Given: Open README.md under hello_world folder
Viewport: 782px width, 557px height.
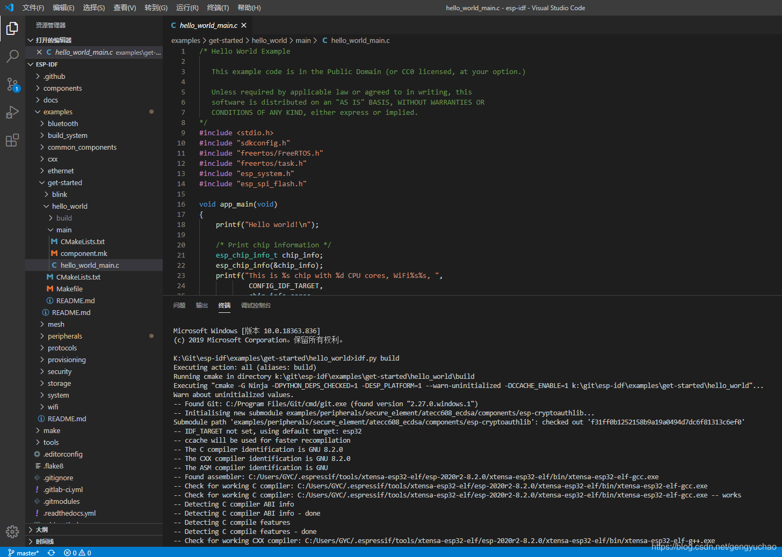Looking at the screenshot, I should (94, 301).
